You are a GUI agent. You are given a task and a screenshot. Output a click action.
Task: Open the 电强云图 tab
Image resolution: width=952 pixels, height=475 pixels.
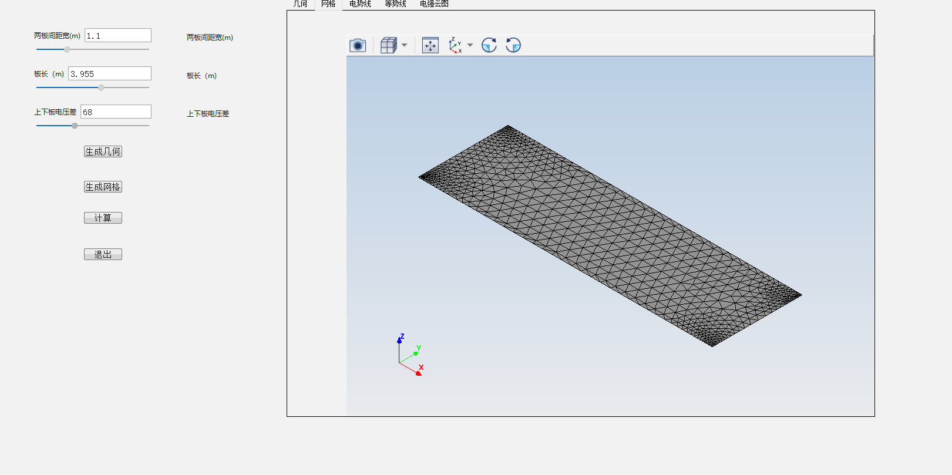(434, 4)
